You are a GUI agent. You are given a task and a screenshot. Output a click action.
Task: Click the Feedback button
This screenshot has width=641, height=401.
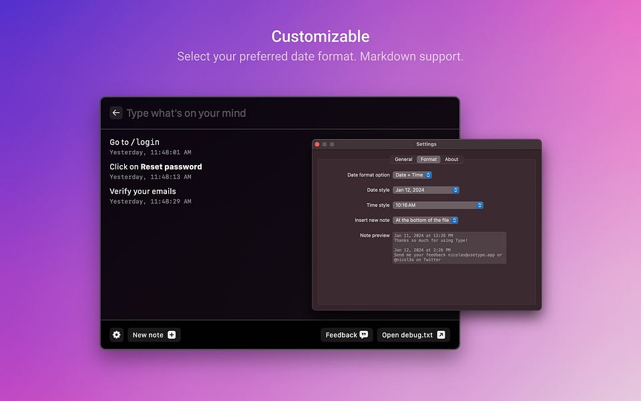[x=346, y=334]
